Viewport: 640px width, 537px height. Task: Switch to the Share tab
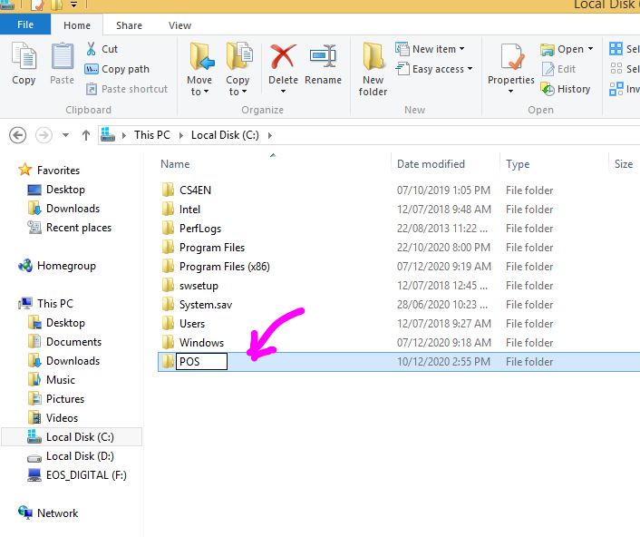point(129,25)
